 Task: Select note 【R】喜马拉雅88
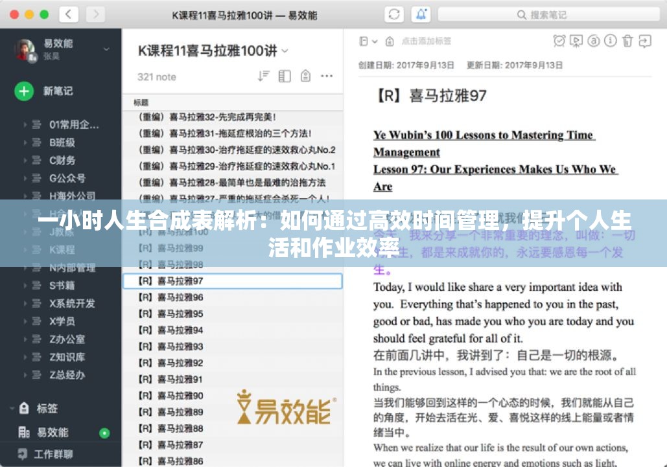click(x=232, y=428)
